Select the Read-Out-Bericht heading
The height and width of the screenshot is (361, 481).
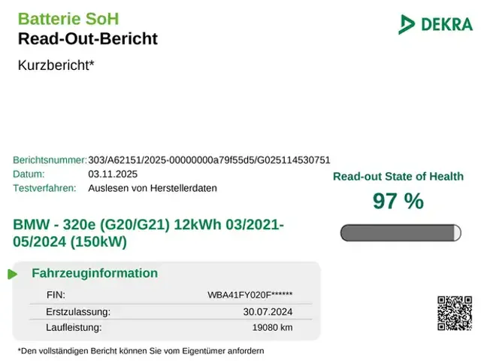(87, 38)
